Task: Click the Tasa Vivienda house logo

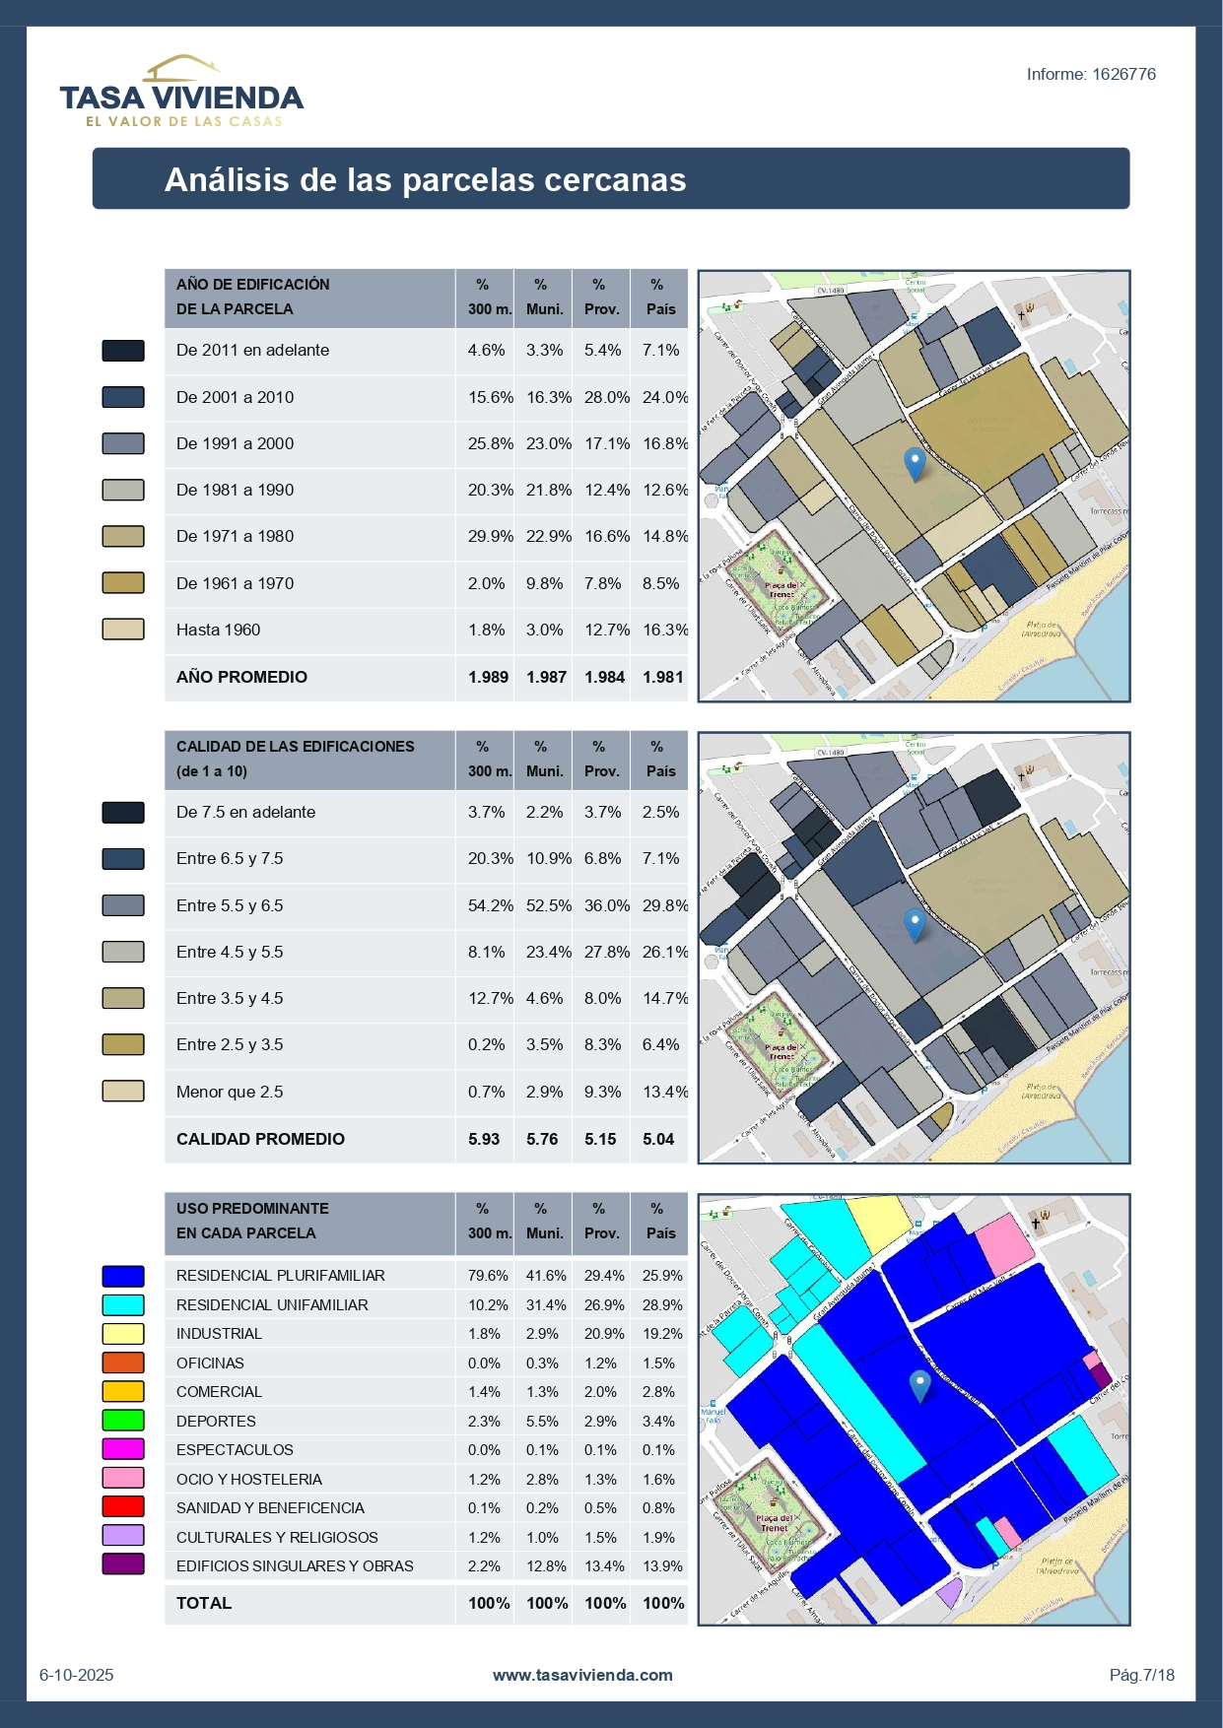Action: point(181,92)
